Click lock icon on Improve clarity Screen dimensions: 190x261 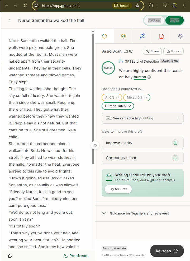175,143
